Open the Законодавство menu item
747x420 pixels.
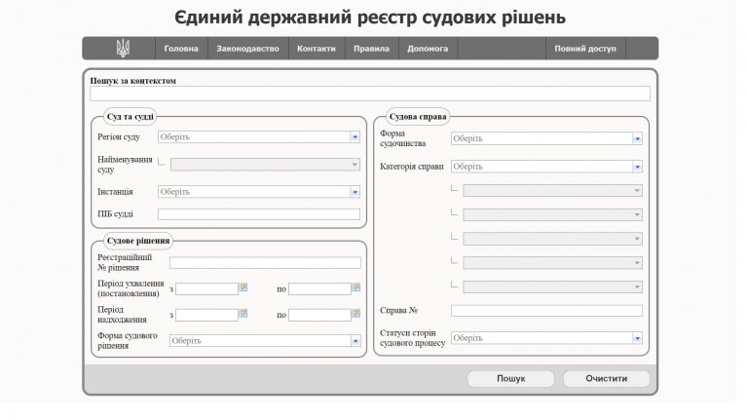247,49
